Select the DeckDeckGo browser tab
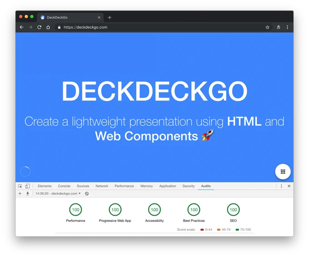309x257 pixels. (70, 17)
